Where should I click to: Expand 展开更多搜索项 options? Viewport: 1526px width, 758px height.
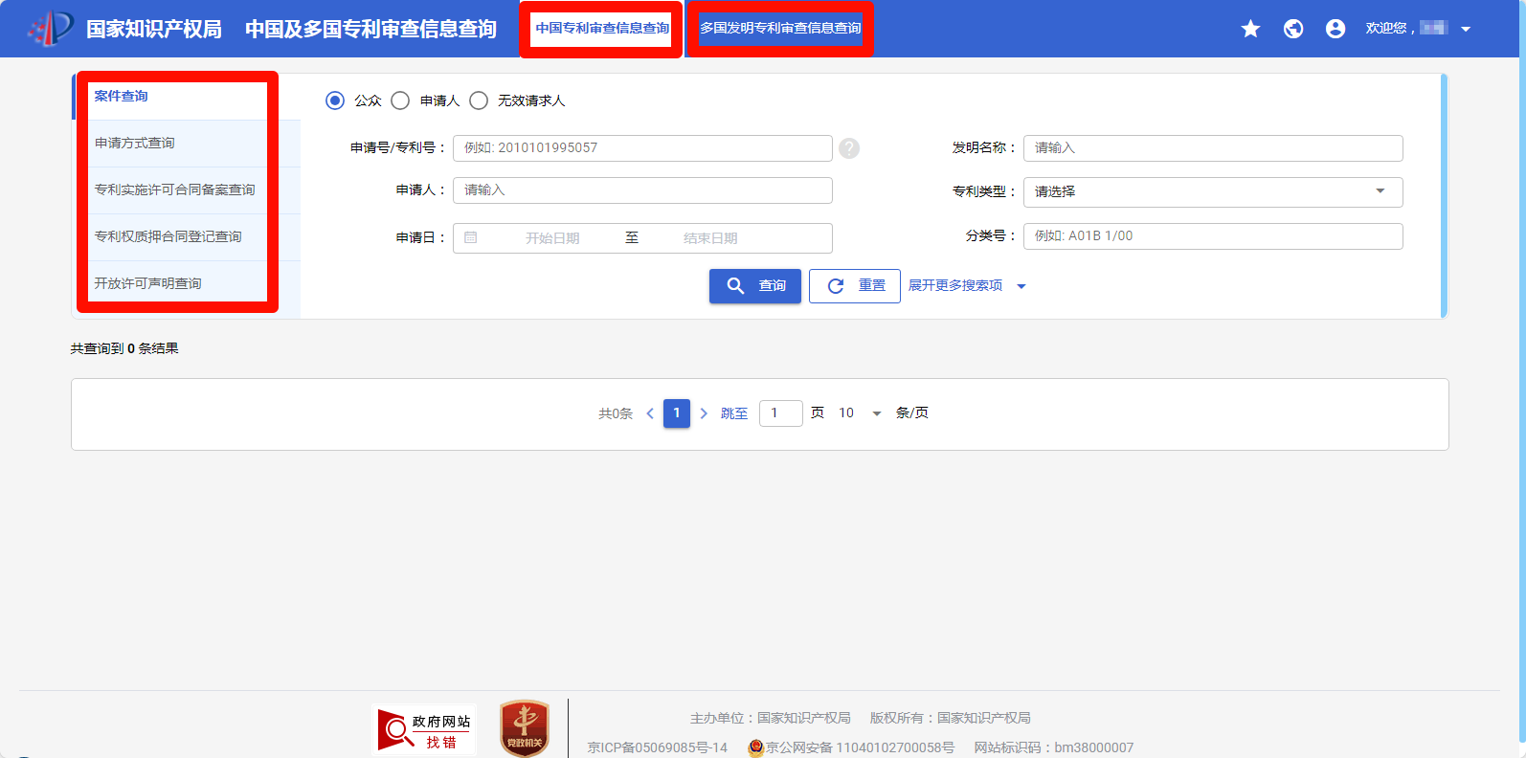click(x=967, y=285)
